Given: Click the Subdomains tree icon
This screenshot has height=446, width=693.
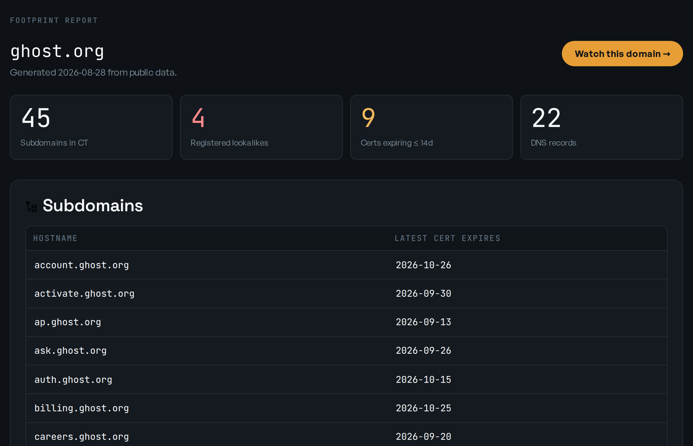Looking at the screenshot, I should pos(32,207).
